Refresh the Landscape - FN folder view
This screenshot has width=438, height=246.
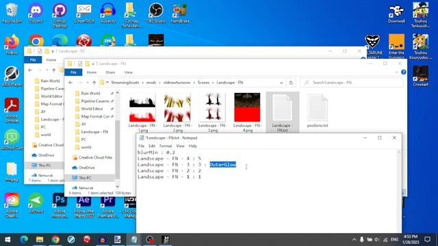coord(291,83)
